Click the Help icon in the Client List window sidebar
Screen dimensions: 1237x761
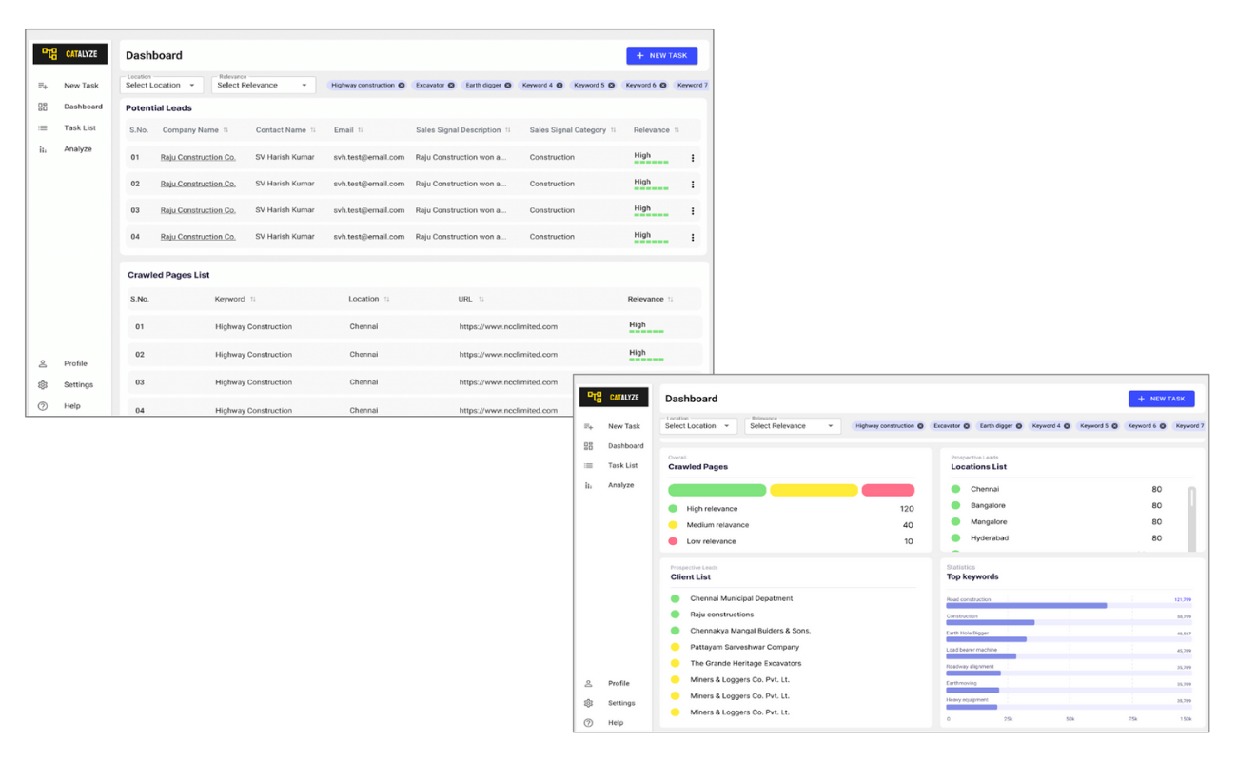point(588,723)
